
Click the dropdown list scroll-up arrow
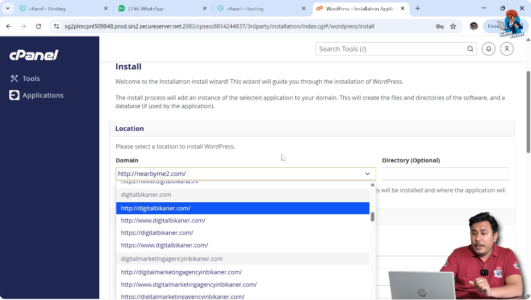click(373, 185)
